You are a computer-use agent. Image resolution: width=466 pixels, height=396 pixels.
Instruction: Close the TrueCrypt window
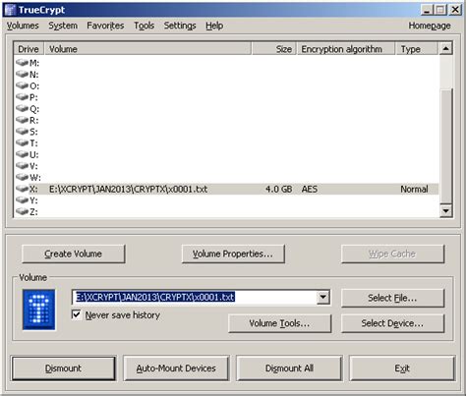tap(455, 10)
